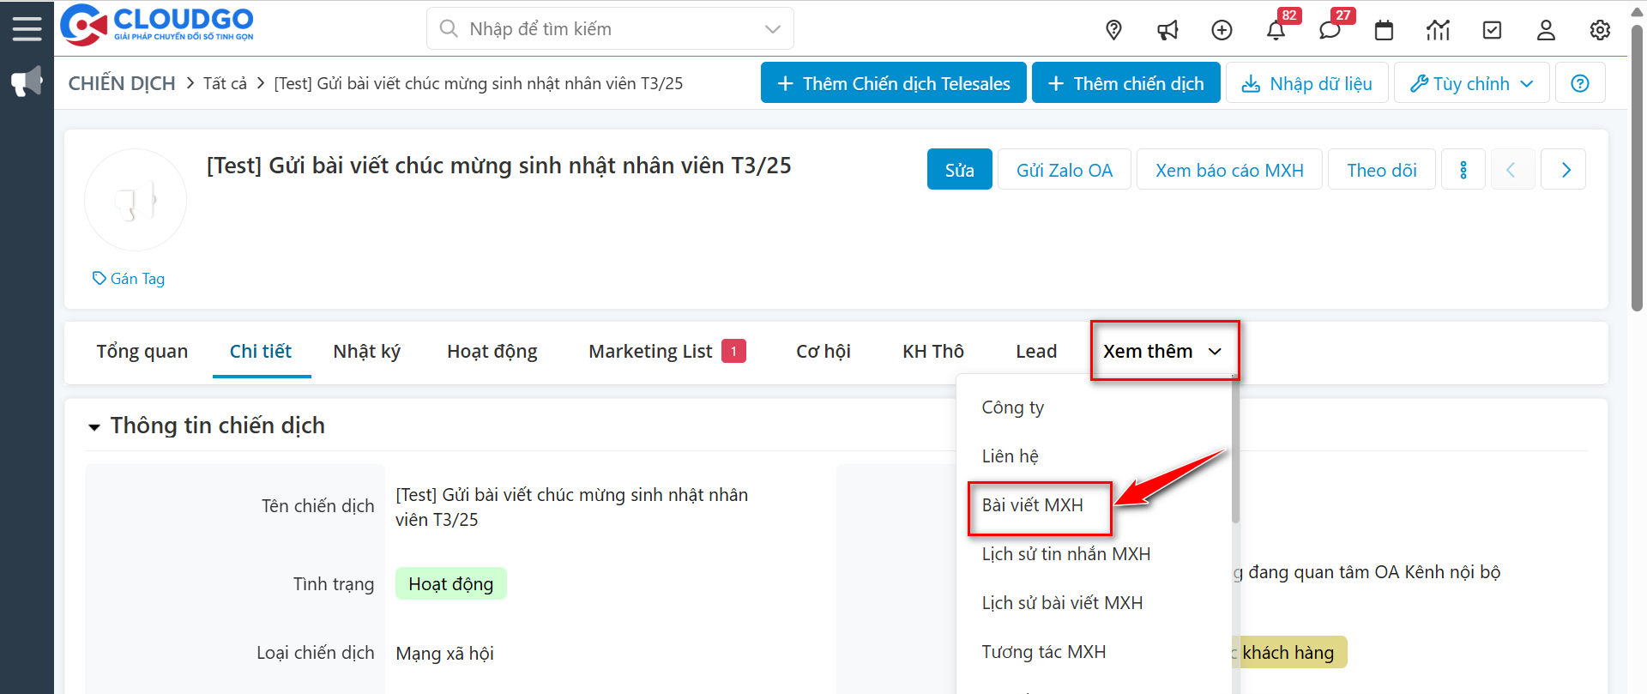This screenshot has height=694, width=1647.
Task: Open the chat messages icon
Action: point(1330,30)
